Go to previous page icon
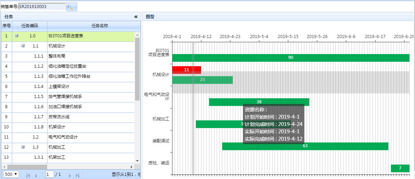Image resolution: width=415 pixels, height=179 pixels. tap(36, 175)
